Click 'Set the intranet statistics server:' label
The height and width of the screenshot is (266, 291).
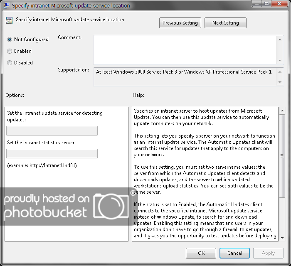42,143
